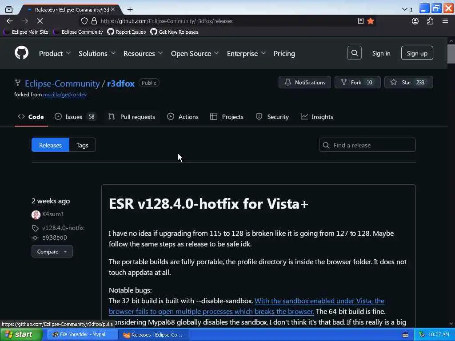Viewport: 455px width, 341px height.
Task: Click the Sign up button
Action: coord(417,53)
